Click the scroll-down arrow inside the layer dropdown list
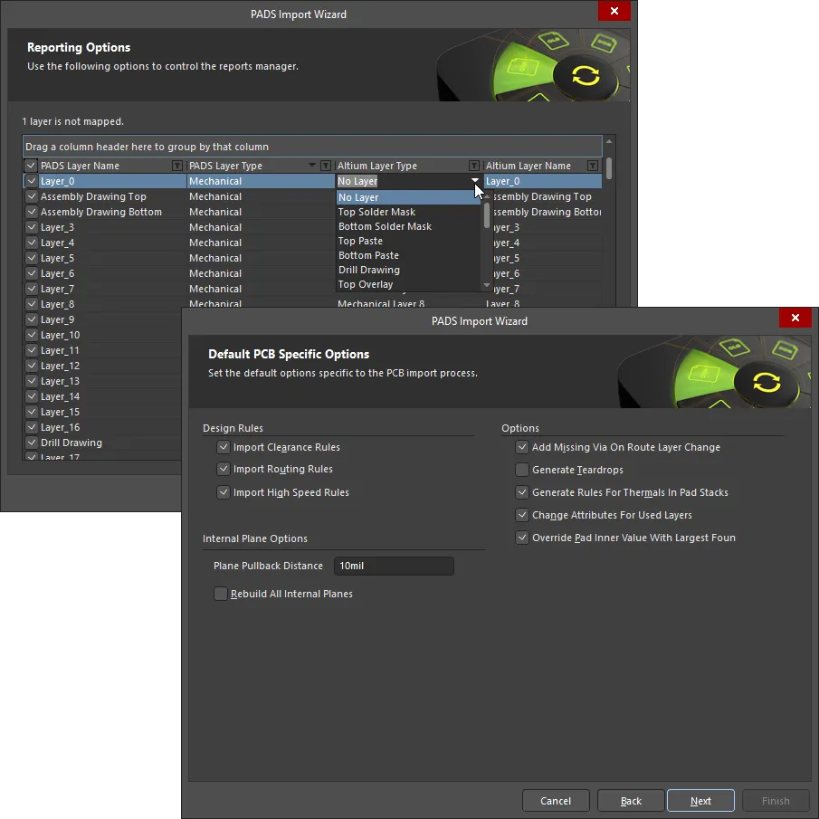 tap(486, 283)
